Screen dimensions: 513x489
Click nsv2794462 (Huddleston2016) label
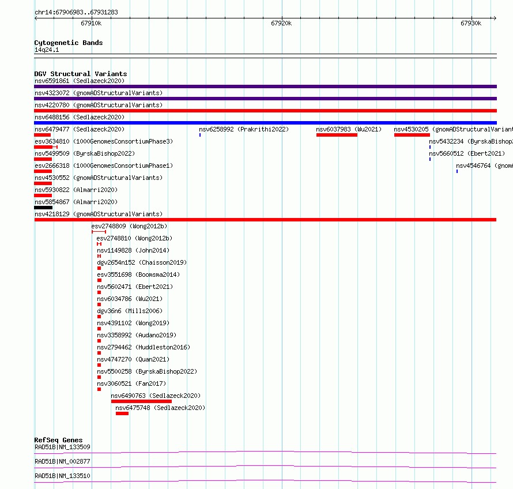pyautogui.click(x=144, y=347)
